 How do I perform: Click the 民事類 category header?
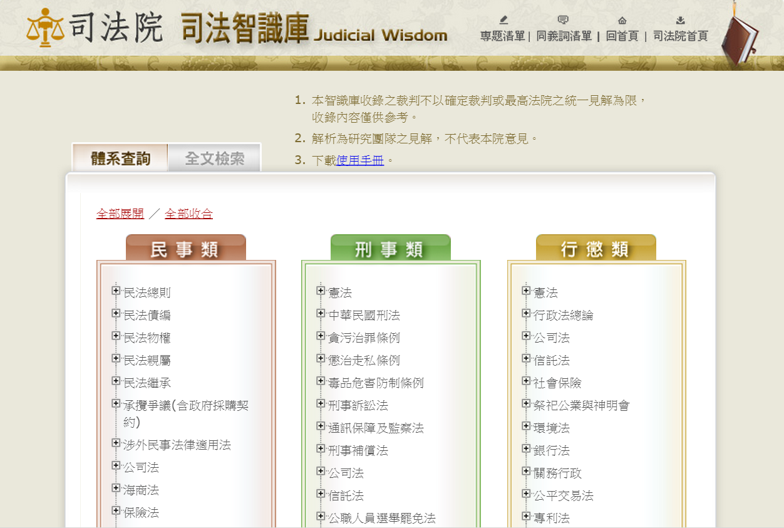[185, 249]
